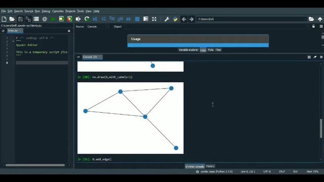Go forward with the right arrow button
The image size is (324, 182).
pos(191,19)
